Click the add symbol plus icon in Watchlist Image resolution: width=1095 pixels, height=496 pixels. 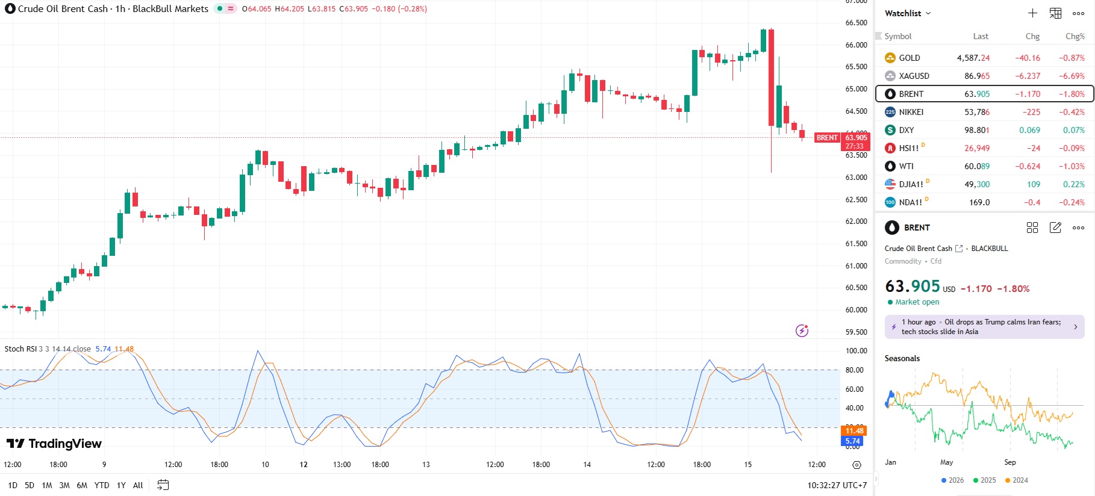[1032, 13]
